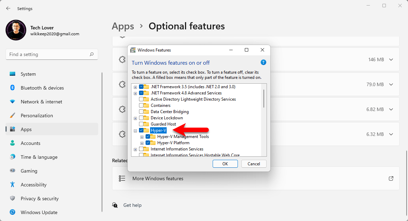Go back using the Settings back arrow

(x=8, y=8)
